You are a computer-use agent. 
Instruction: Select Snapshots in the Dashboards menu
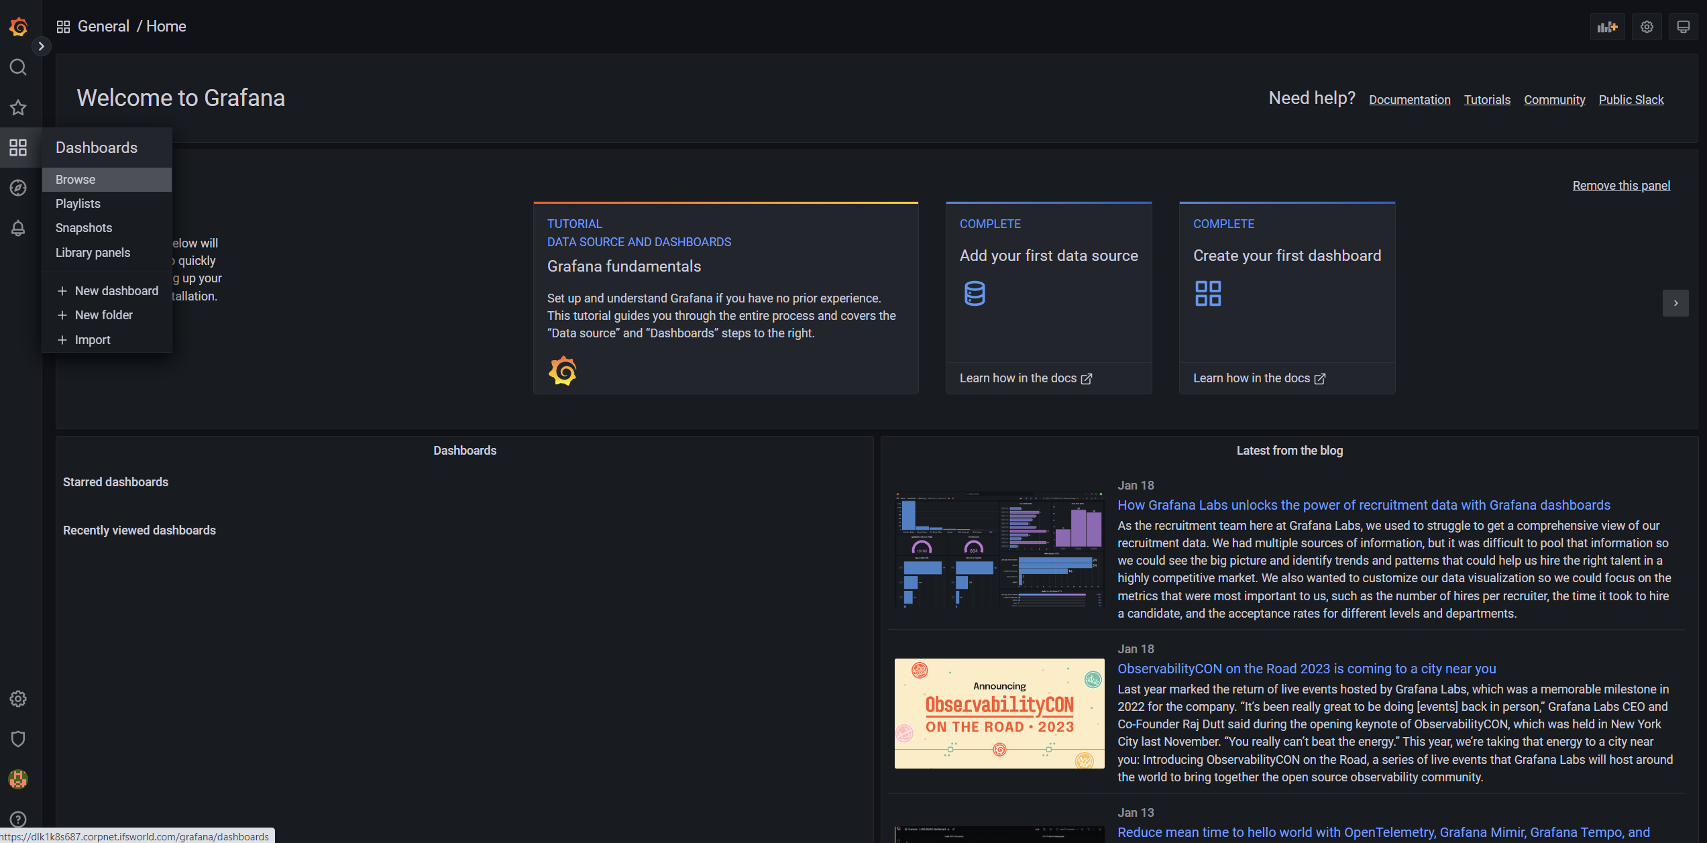[107, 228]
